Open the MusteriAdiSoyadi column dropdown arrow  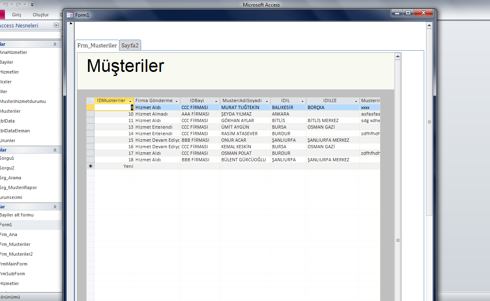[x=267, y=101]
